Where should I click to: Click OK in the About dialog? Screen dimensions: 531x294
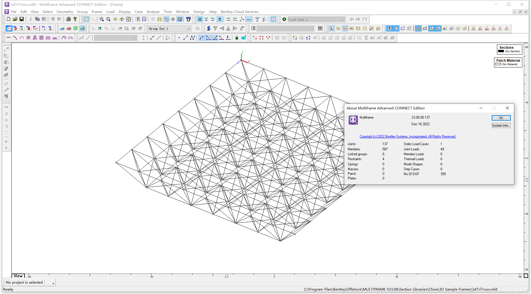501,118
